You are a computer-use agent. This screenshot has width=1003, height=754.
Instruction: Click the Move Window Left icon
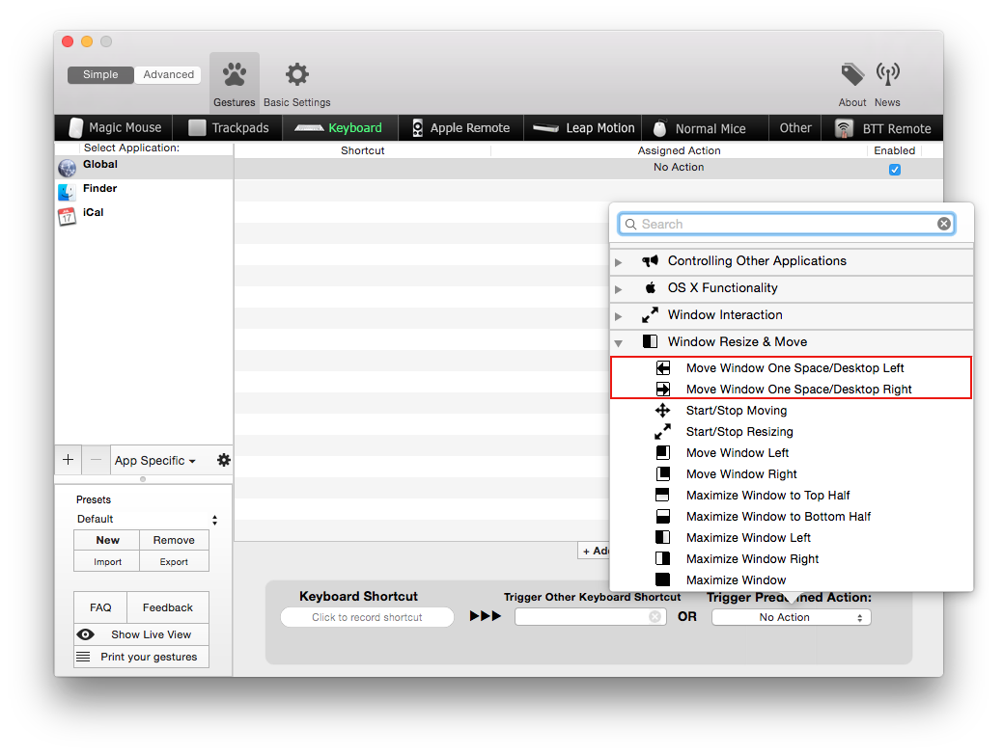coord(662,453)
